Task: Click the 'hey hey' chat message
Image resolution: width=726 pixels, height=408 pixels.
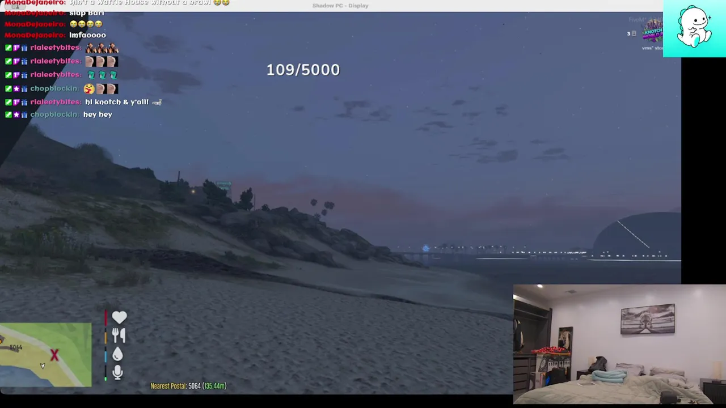Action: [x=98, y=114]
